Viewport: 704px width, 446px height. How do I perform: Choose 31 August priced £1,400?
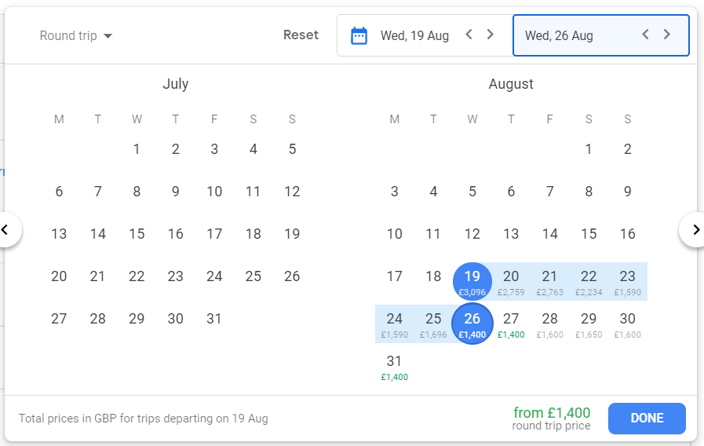(x=394, y=367)
